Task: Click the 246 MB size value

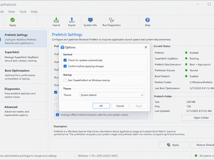Action: [x=191, y=102]
